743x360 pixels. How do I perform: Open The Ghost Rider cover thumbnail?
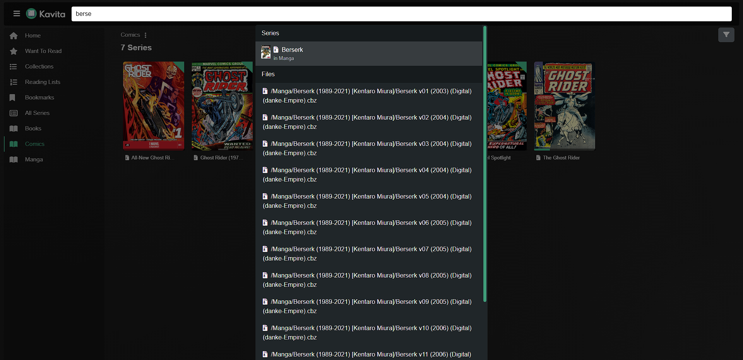(x=565, y=106)
